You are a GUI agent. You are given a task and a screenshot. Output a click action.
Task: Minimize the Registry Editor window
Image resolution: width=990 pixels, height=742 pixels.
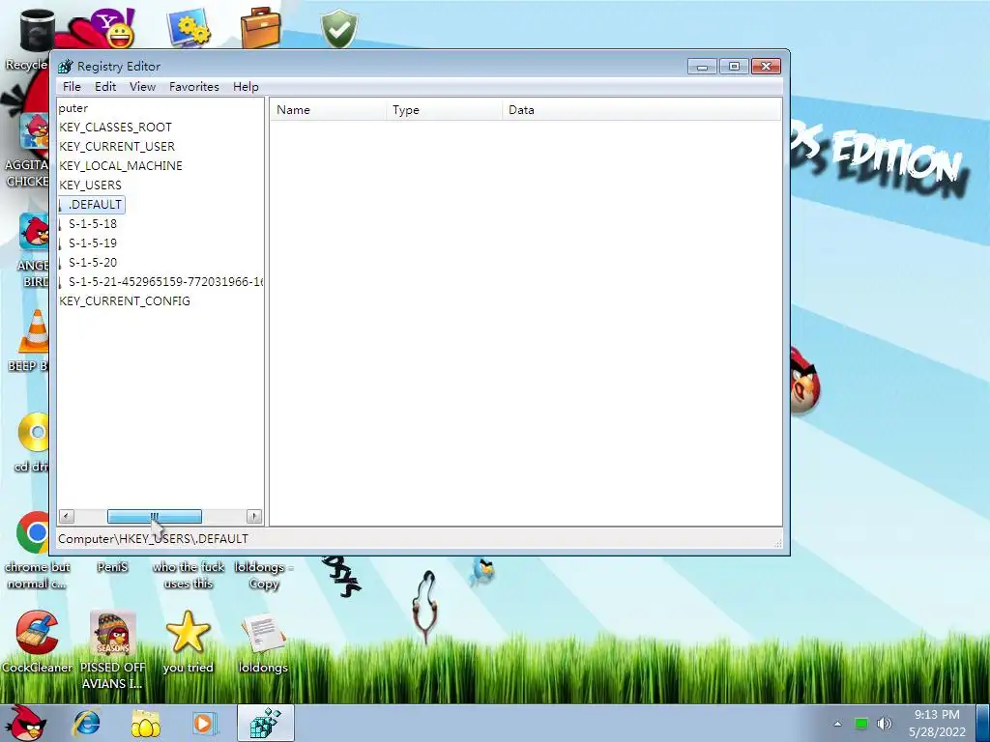click(702, 67)
